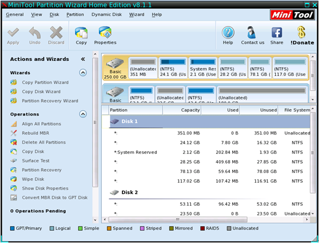The width and height of the screenshot is (319, 243).
Task: Click the Surface Test icon
Action: [x=14, y=161]
